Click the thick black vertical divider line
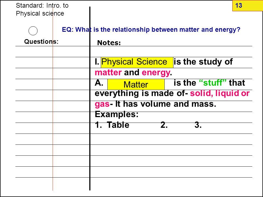Viewport: 263px width, 197px height. click(x=90, y=99)
